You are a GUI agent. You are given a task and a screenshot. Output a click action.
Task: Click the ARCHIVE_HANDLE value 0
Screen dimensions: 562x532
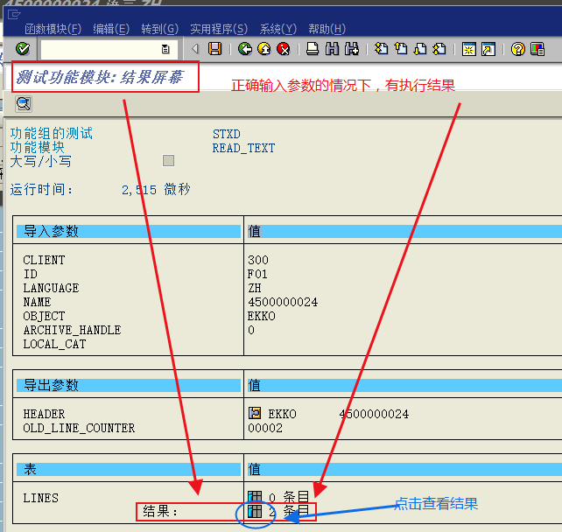coord(251,330)
